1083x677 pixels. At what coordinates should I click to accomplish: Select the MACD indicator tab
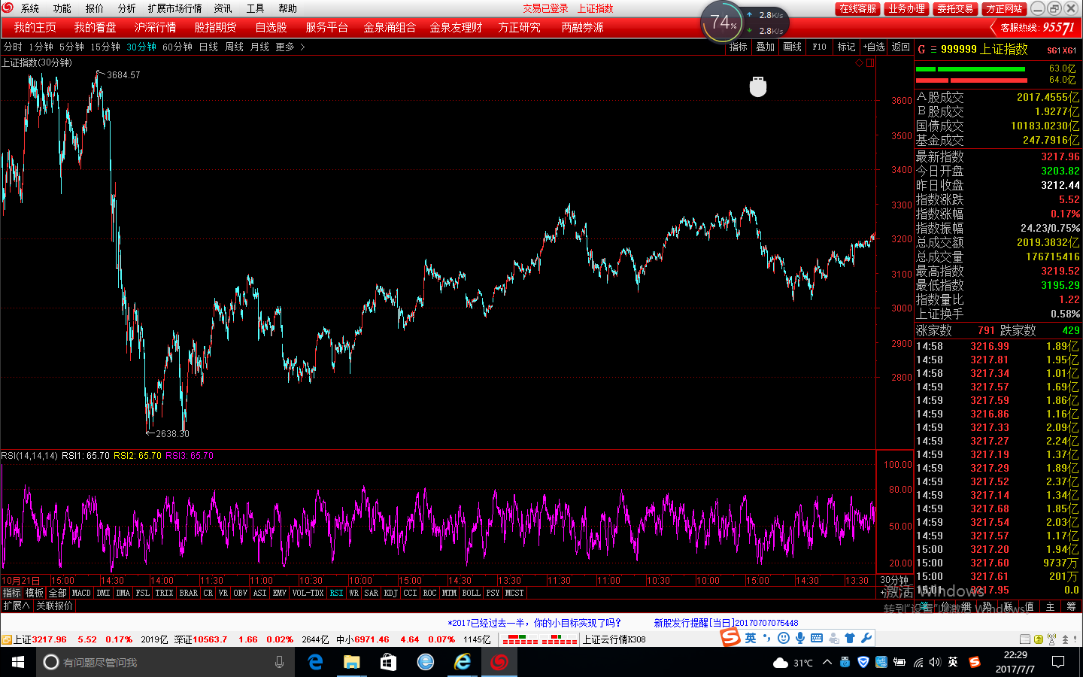(81, 593)
